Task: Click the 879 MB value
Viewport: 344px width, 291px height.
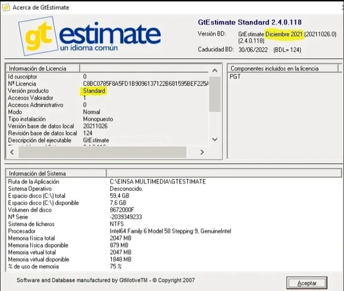Action: [x=119, y=245]
